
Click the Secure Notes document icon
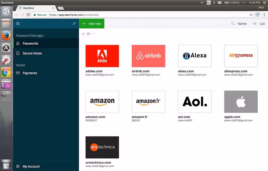(x=18, y=53)
